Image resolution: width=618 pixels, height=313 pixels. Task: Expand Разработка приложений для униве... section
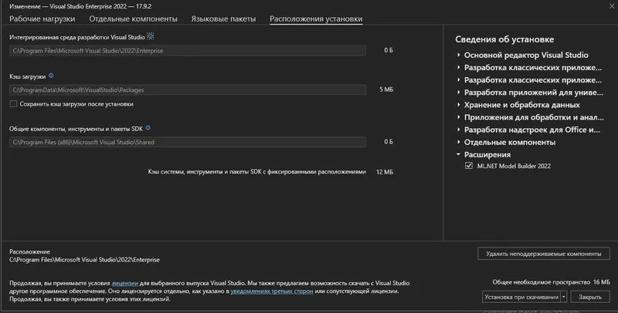[458, 93]
